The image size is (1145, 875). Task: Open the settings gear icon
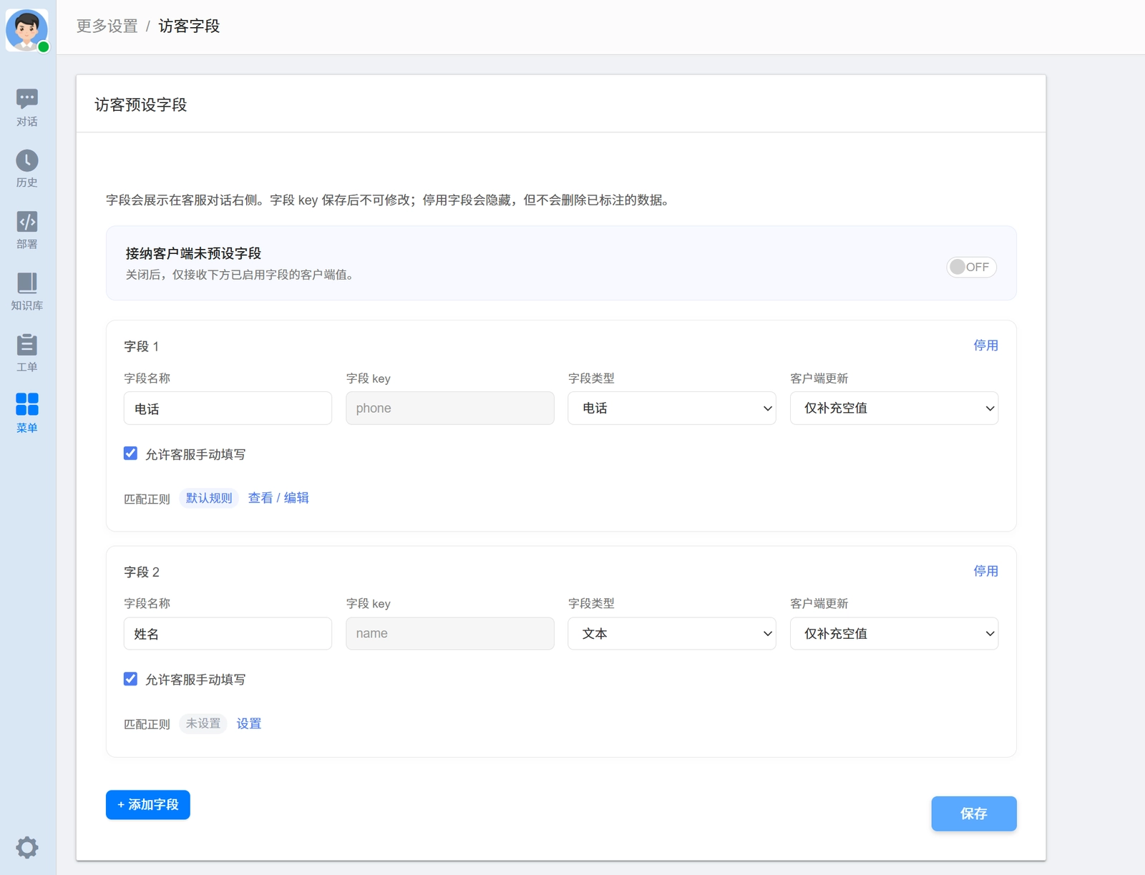(x=27, y=847)
